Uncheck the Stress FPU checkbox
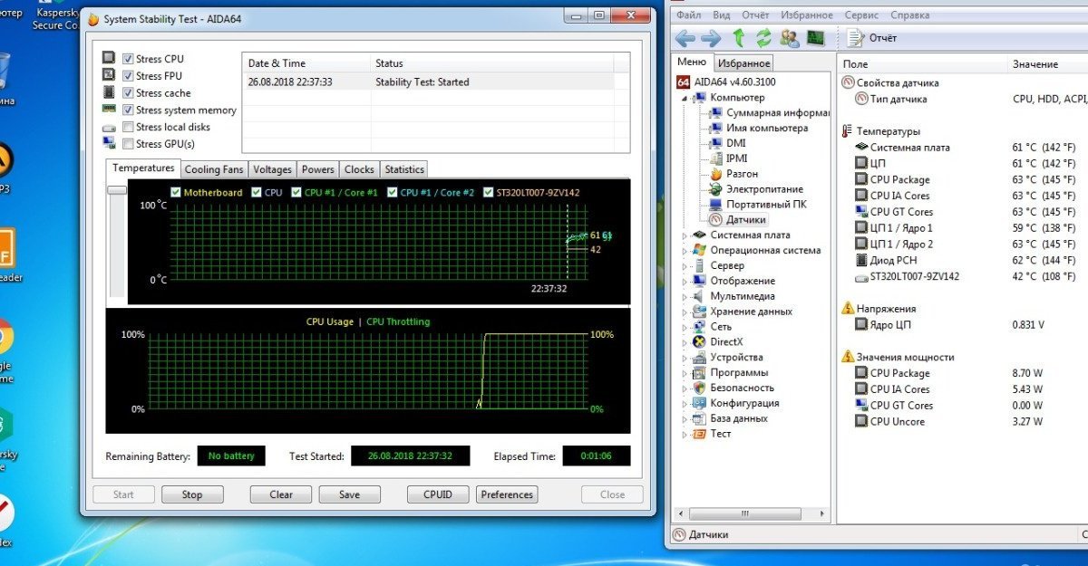Viewport: 1088px width, 566px height. click(x=128, y=76)
